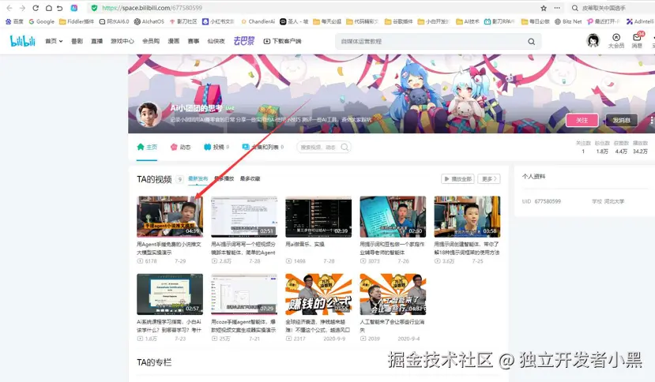
Task: Switch to the 投稿 tab
Action: (215, 147)
